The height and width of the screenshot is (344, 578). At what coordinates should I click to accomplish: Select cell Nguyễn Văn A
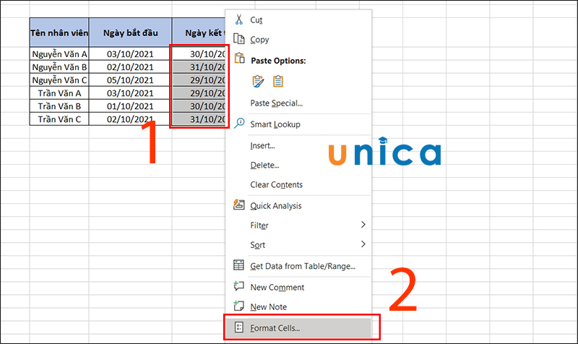point(59,54)
